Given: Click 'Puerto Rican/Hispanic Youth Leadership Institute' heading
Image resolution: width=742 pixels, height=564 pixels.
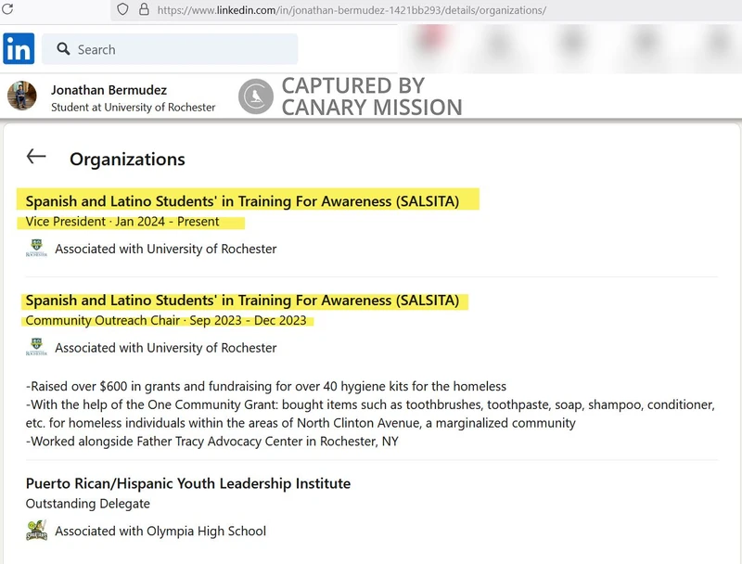Looking at the screenshot, I should pyautogui.click(x=188, y=483).
